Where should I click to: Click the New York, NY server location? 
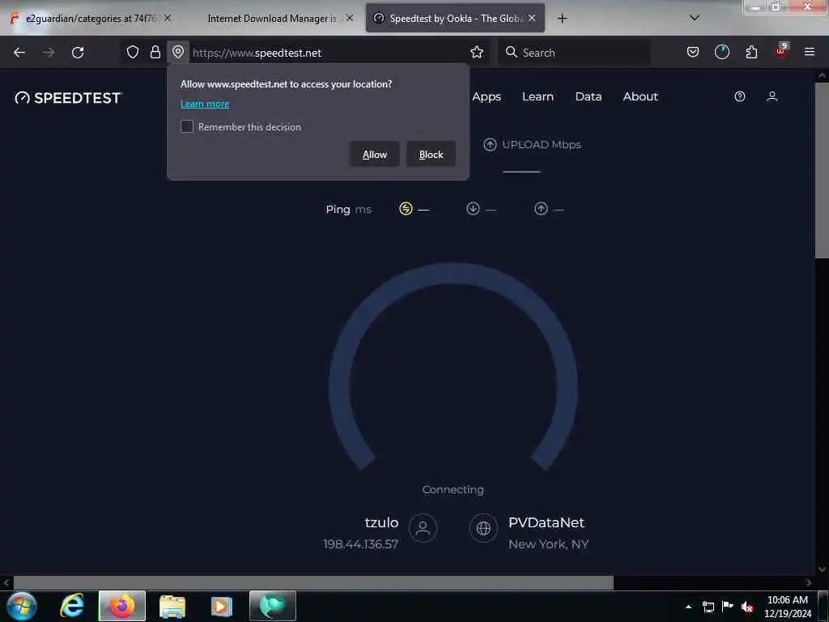[548, 544]
